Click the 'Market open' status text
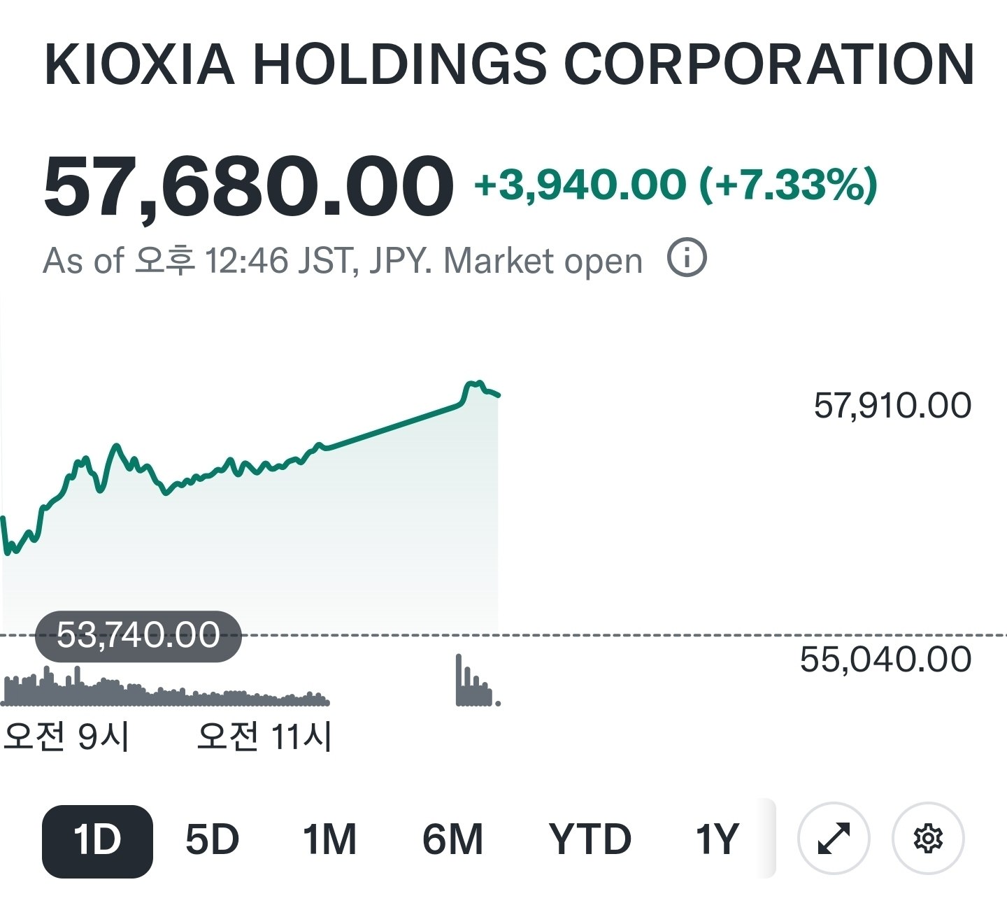Screen dimensions: 1007x903 (x=543, y=262)
